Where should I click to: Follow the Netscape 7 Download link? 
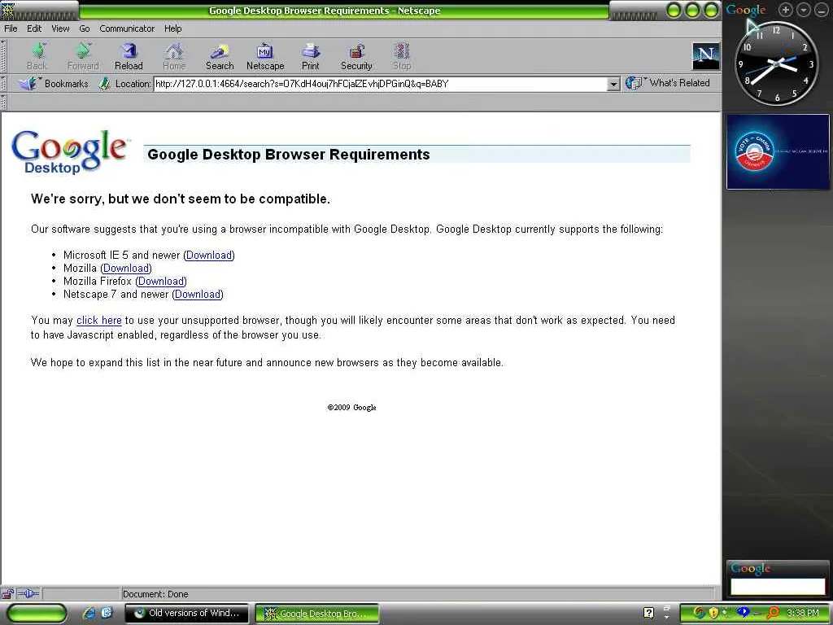pyautogui.click(x=198, y=295)
